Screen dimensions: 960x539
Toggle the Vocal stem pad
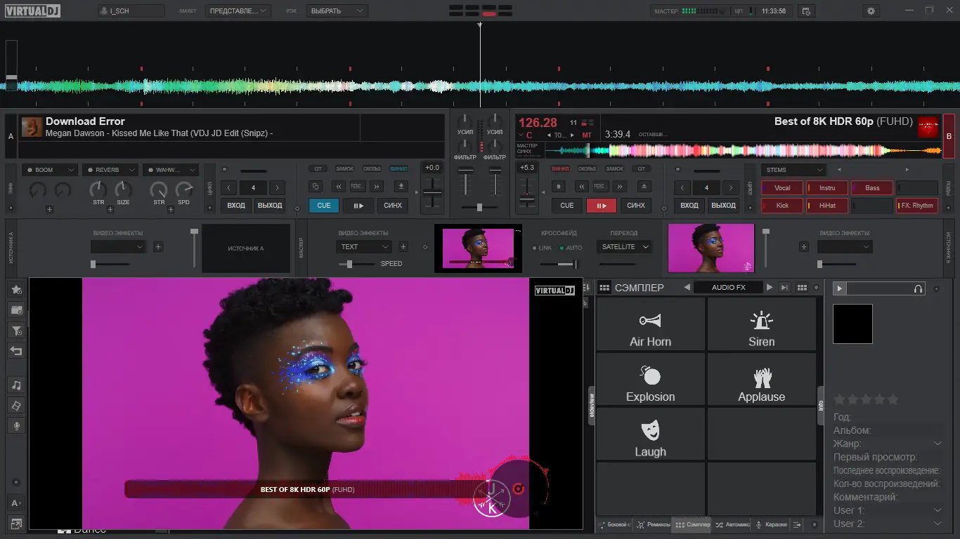click(782, 188)
